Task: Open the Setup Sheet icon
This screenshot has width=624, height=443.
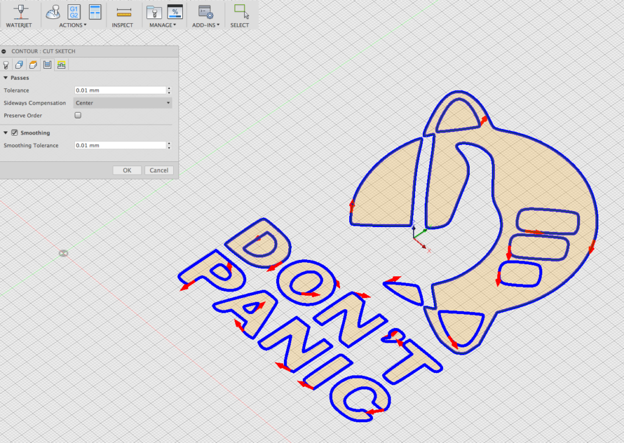Action: point(94,11)
